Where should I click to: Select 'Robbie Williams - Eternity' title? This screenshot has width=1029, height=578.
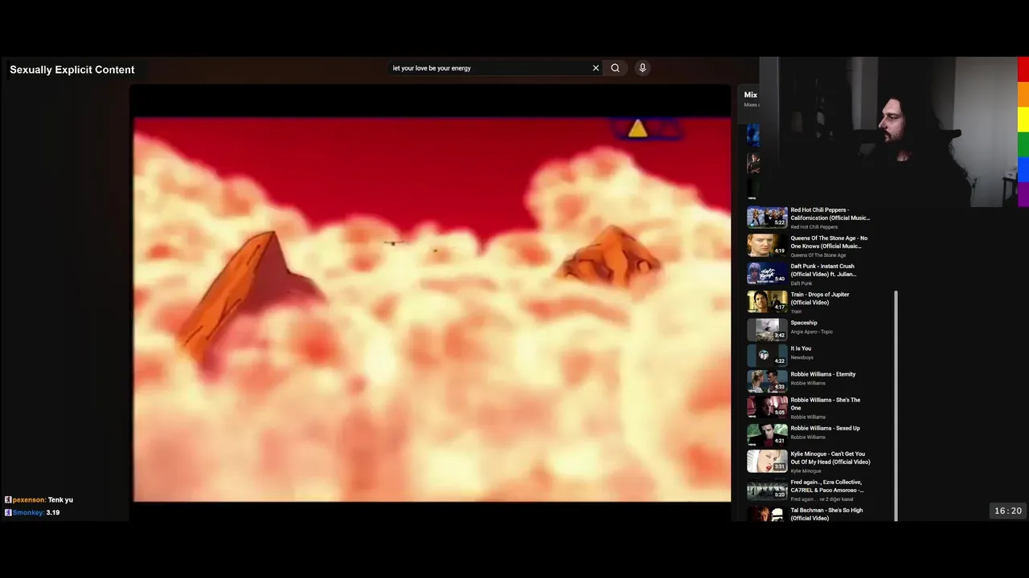coord(823,374)
